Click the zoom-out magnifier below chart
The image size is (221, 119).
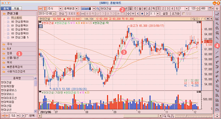(x=165, y=115)
